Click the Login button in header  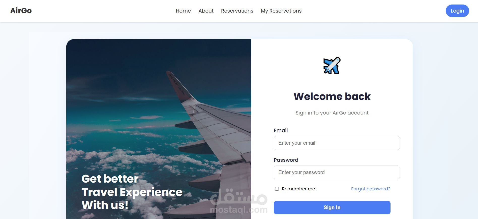(457, 11)
